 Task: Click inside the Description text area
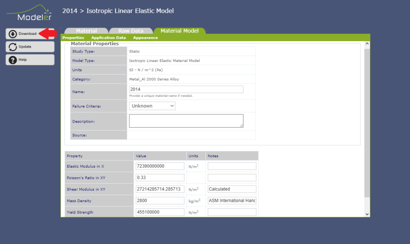point(186,121)
